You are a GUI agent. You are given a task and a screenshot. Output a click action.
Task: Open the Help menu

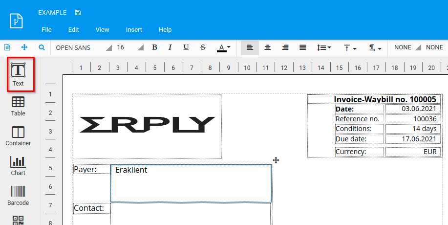click(x=165, y=30)
